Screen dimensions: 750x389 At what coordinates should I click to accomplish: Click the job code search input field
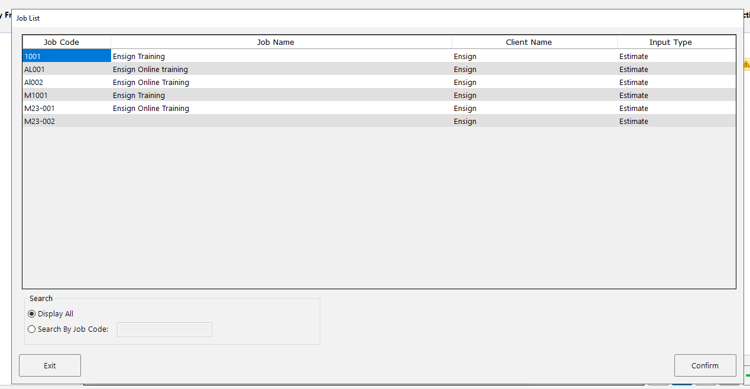(164, 329)
